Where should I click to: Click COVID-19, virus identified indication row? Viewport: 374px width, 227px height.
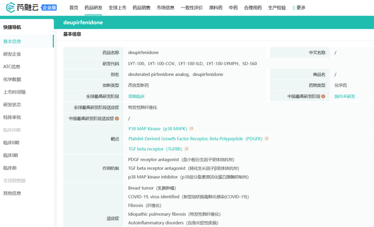tap(189, 197)
